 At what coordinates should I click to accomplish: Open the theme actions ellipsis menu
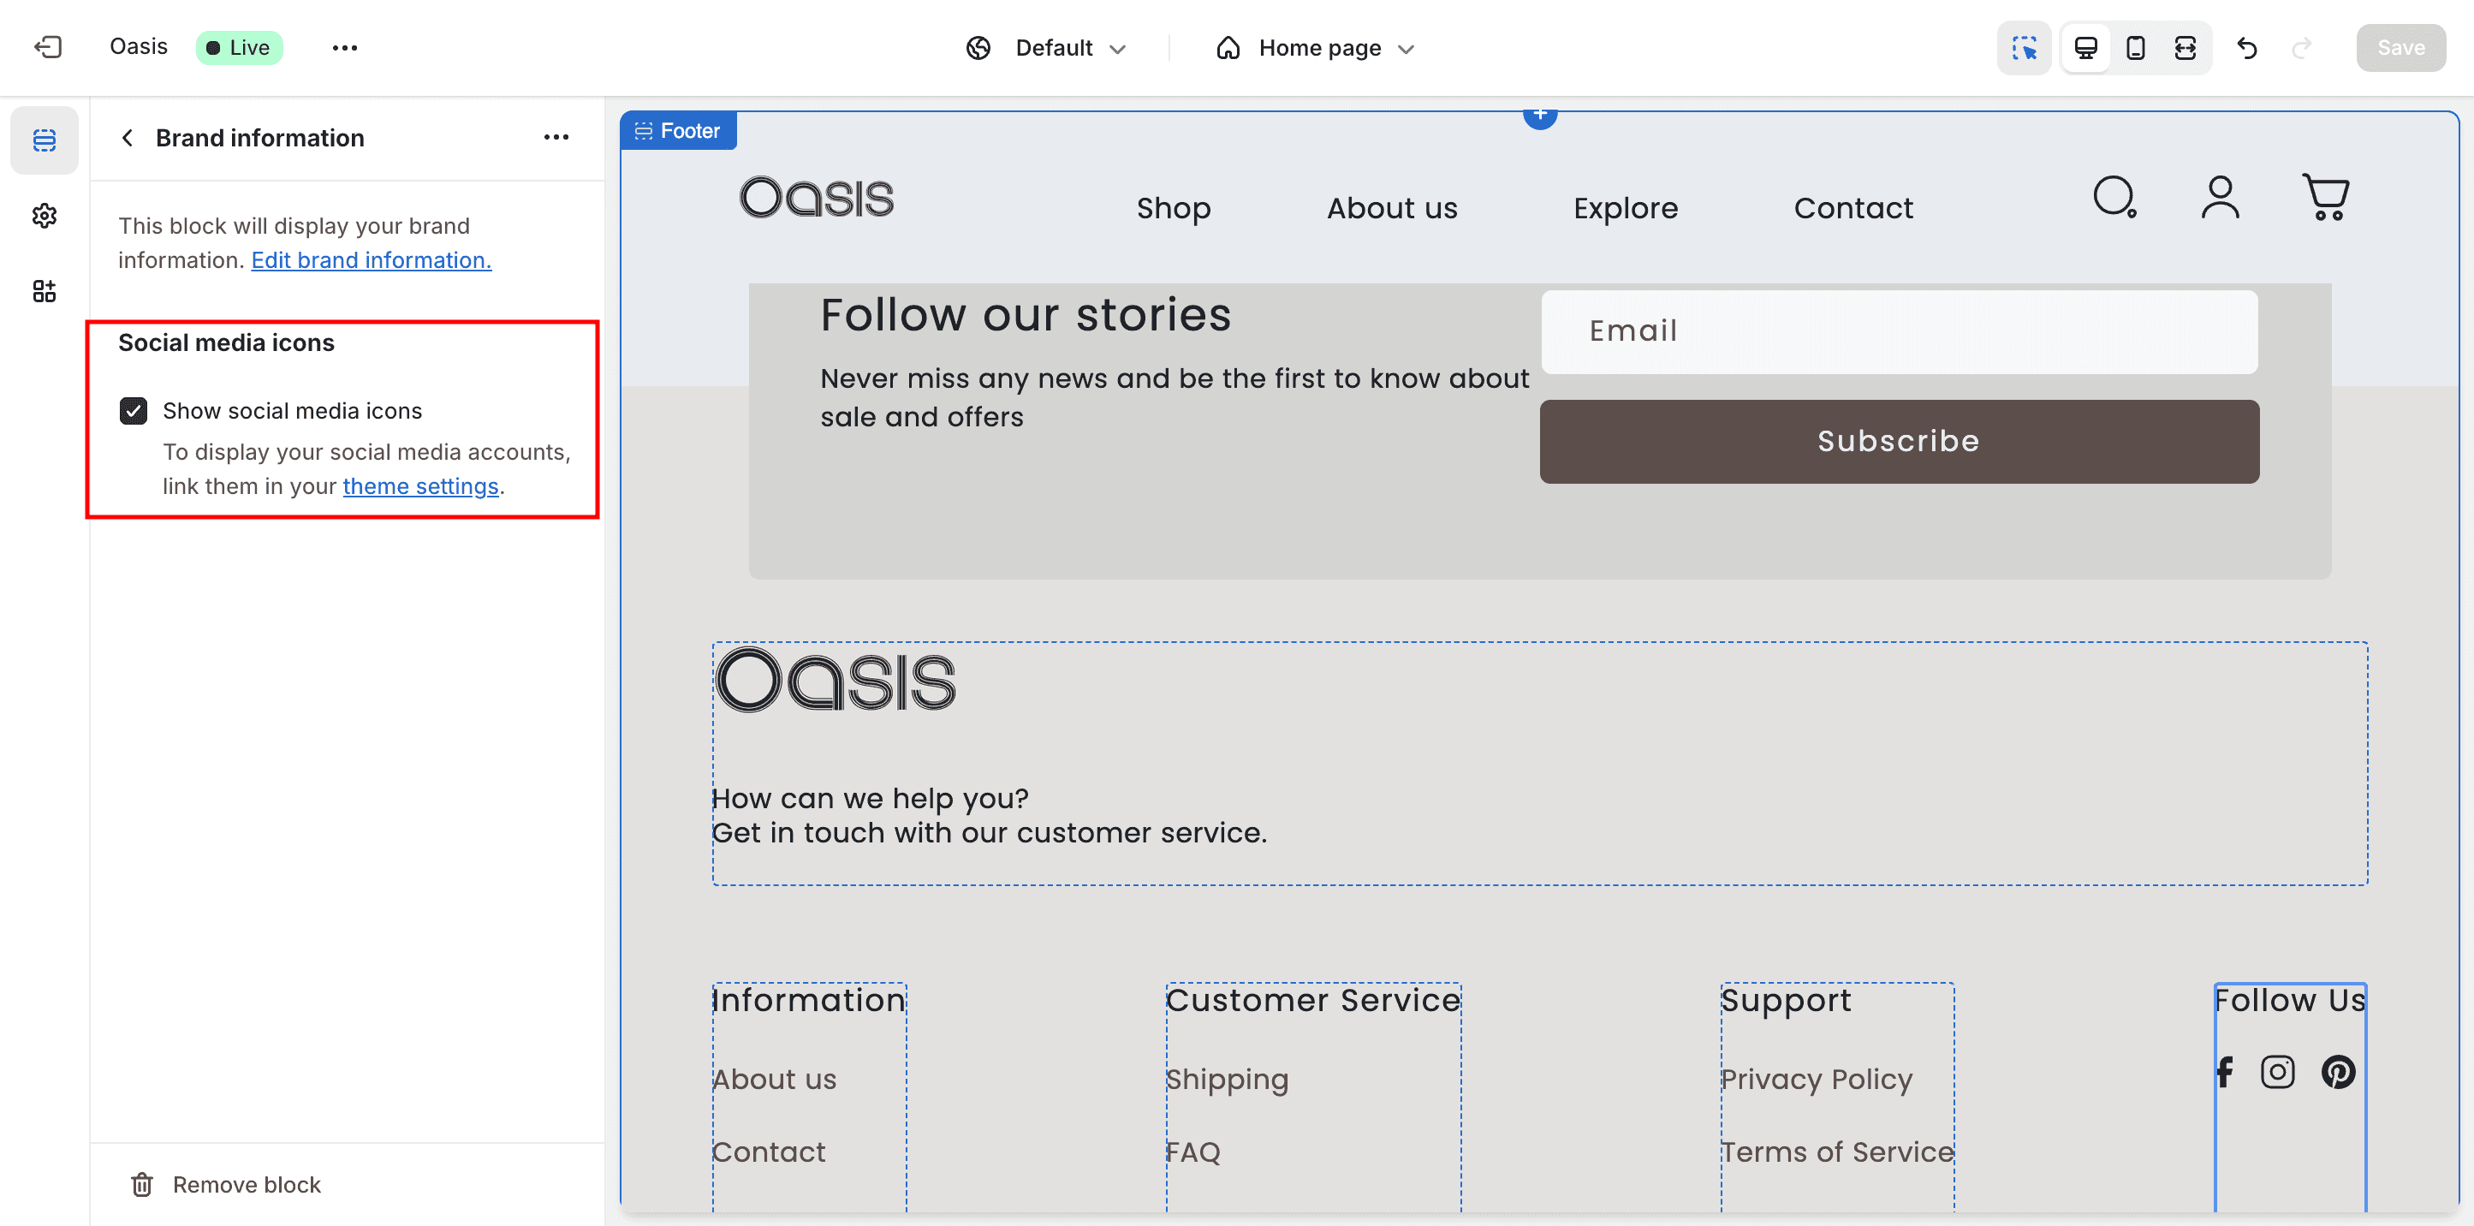click(345, 48)
